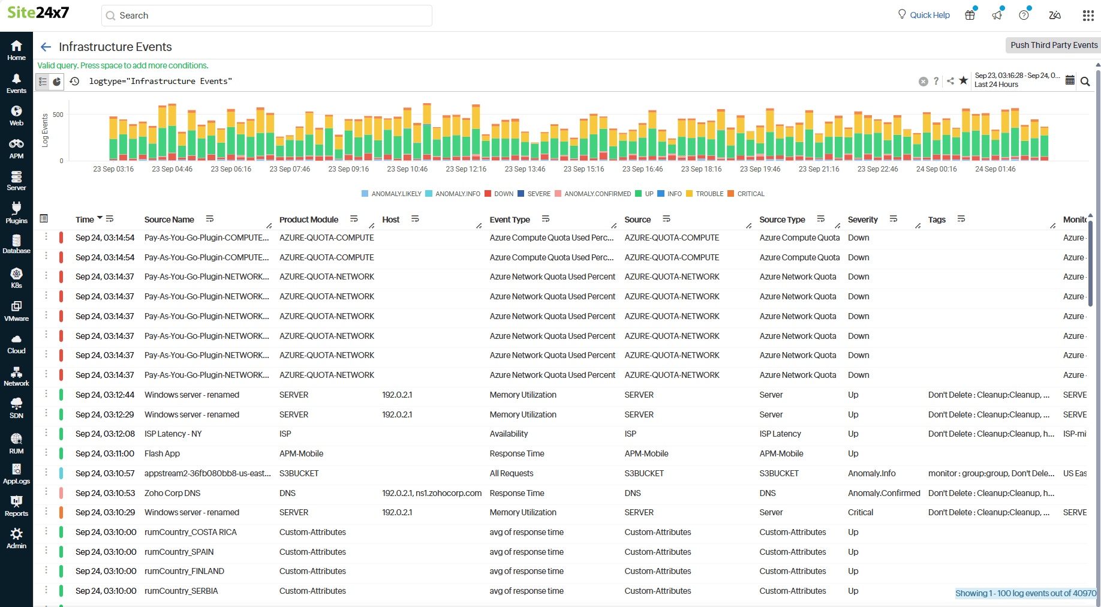Navigate to the APM sidebar section
Viewport: 1101px width, 607px height.
pyautogui.click(x=16, y=148)
